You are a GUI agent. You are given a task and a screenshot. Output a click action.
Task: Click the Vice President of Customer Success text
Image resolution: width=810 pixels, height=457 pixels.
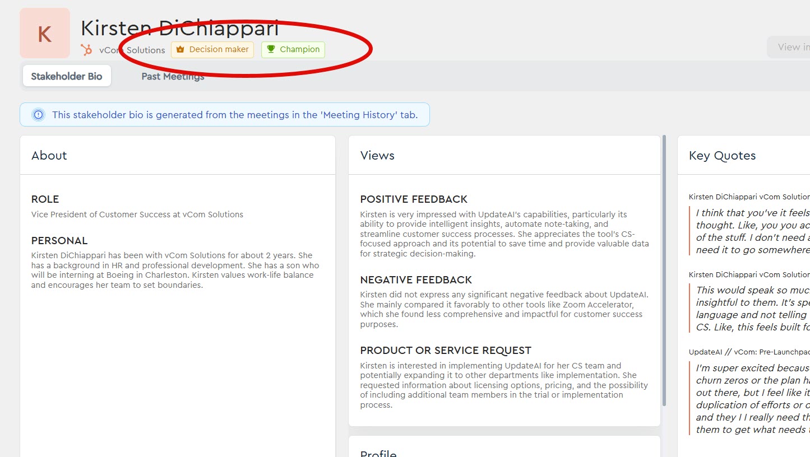tap(137, 214)
